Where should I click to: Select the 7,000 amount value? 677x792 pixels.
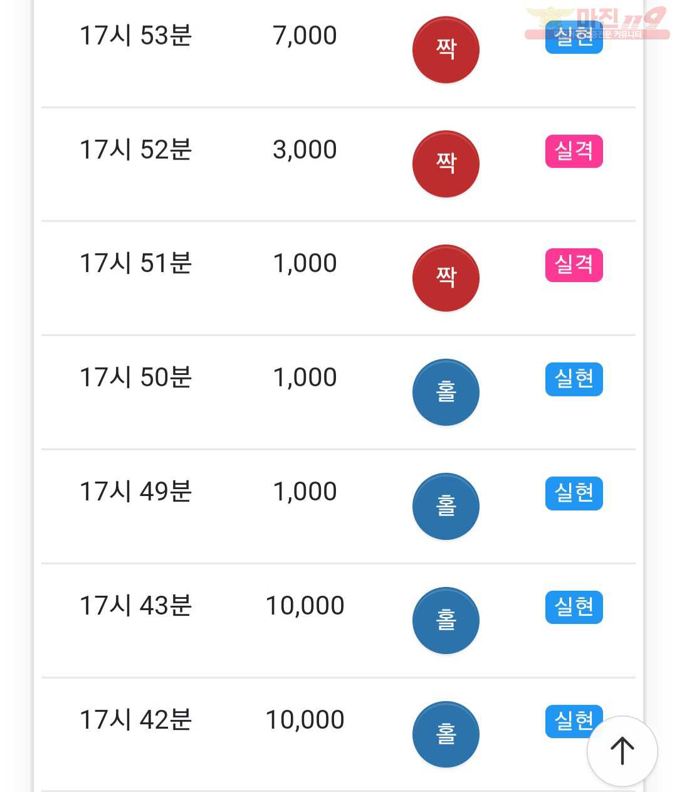pos(305,36)
